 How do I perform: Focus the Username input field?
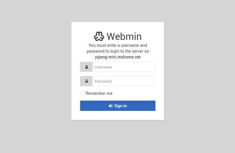pyautogui.click(x=124, y=67)
